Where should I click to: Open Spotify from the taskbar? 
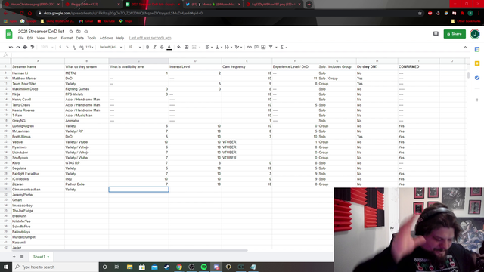pyautogui.click(x=203, y=267)
